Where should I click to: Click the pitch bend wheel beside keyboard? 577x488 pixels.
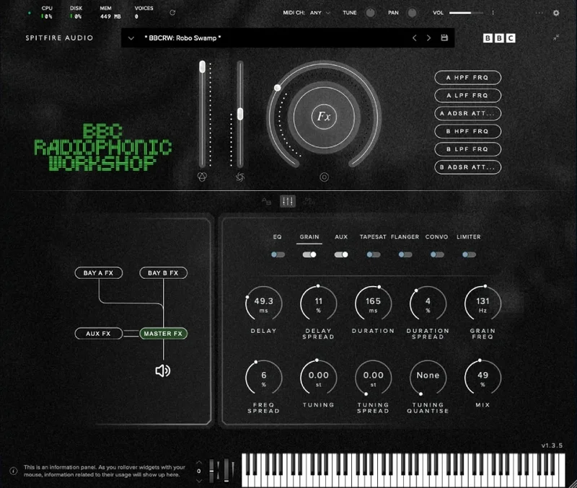211,471
